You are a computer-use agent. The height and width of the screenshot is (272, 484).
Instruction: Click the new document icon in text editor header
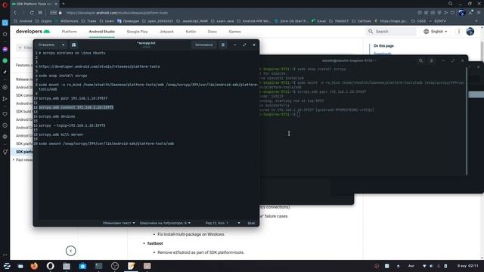coord(74,45)
